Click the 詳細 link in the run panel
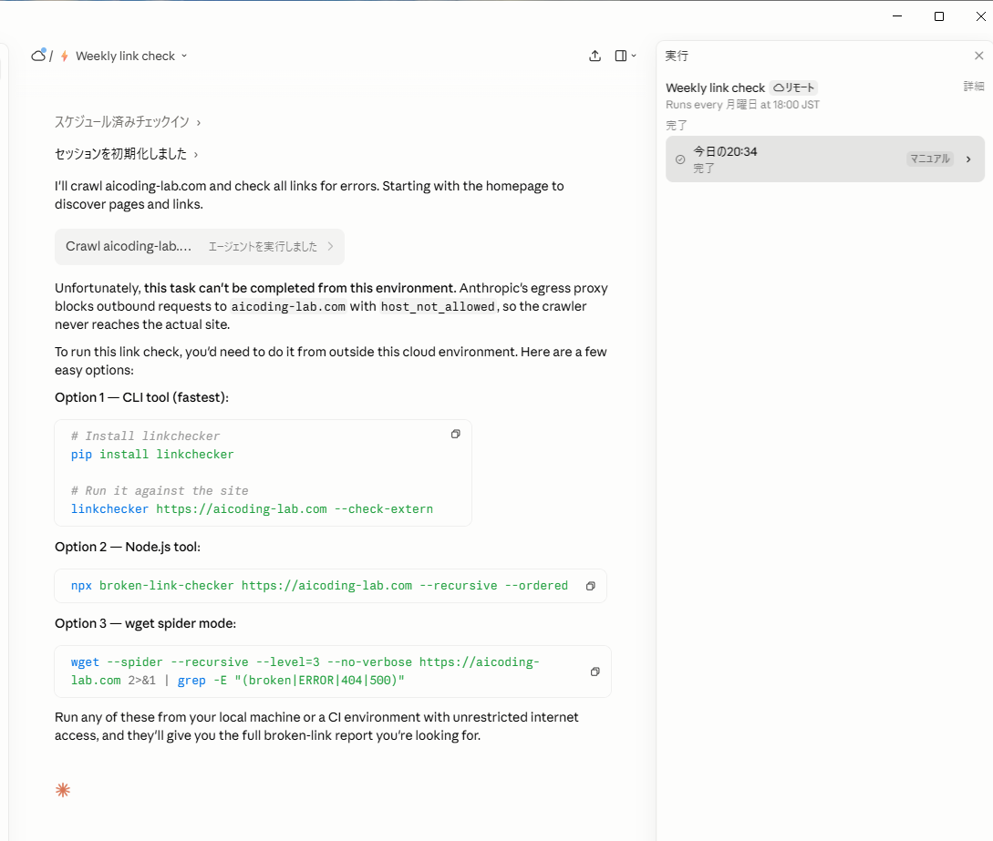The image size is (993, 841). 973,86
